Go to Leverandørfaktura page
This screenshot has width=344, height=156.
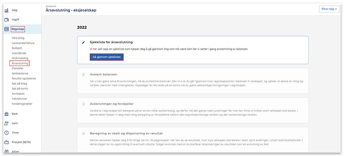[23, 43]
